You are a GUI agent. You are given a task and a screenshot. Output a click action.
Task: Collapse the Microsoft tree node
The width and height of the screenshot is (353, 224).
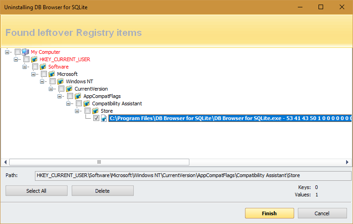click(x=33, y=74)
